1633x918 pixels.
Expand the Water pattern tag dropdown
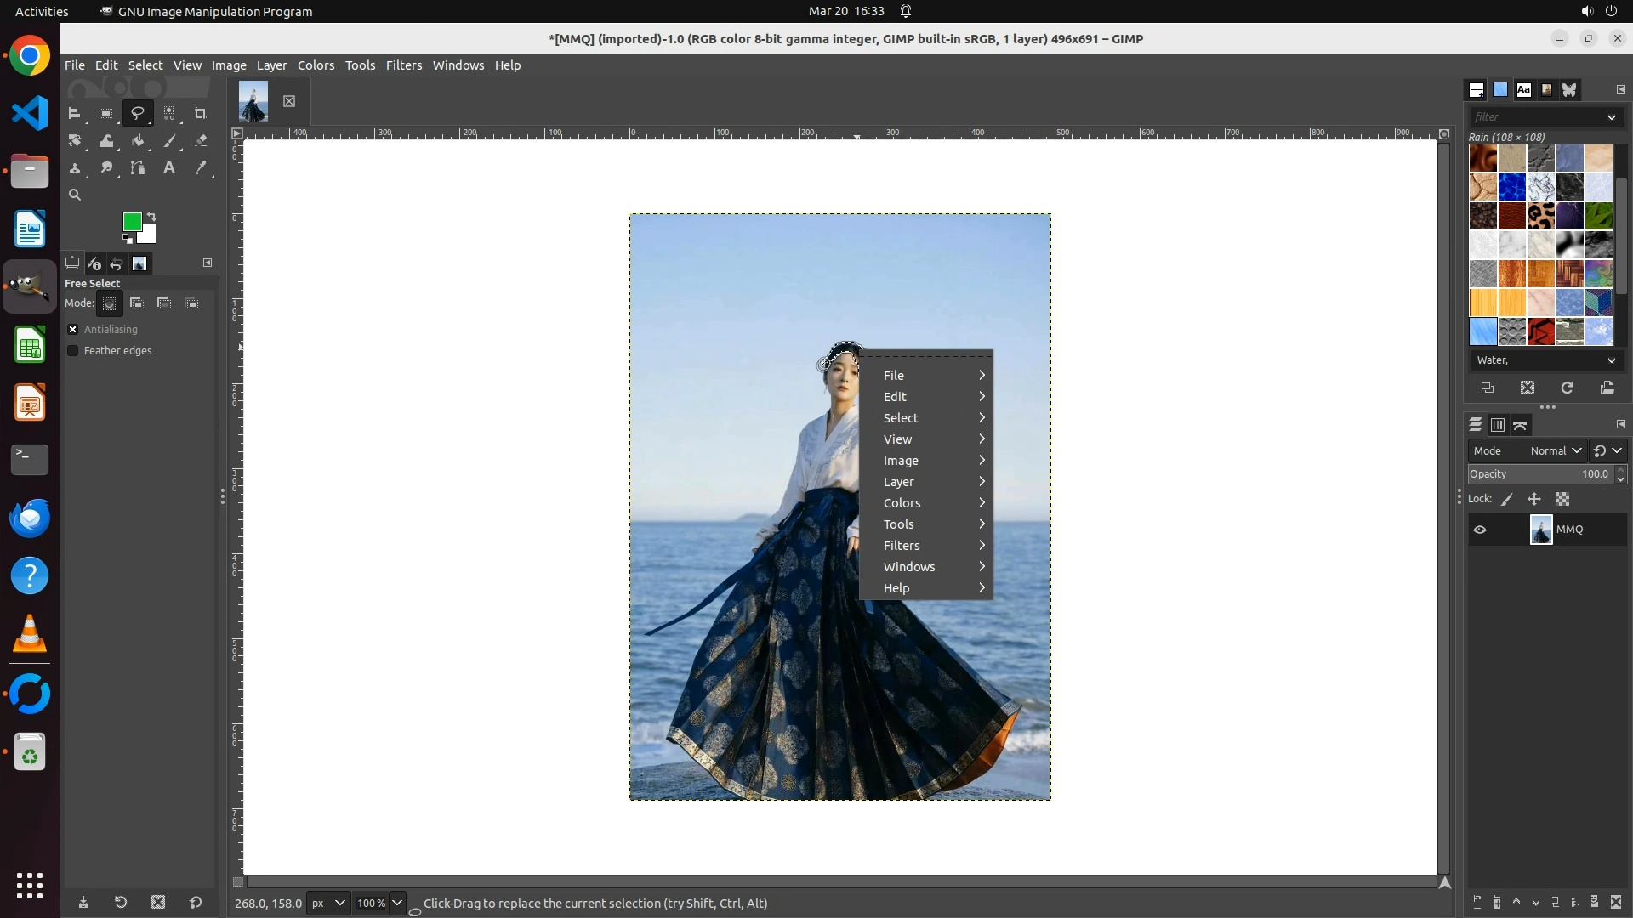[1611, 360]
